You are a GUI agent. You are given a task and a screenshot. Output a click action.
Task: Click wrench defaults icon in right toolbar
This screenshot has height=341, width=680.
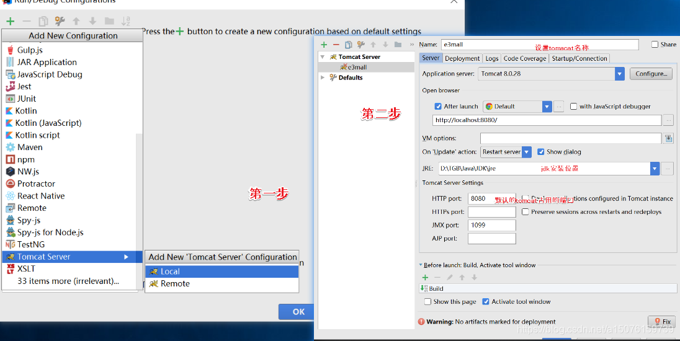click(x=361, y=45)
